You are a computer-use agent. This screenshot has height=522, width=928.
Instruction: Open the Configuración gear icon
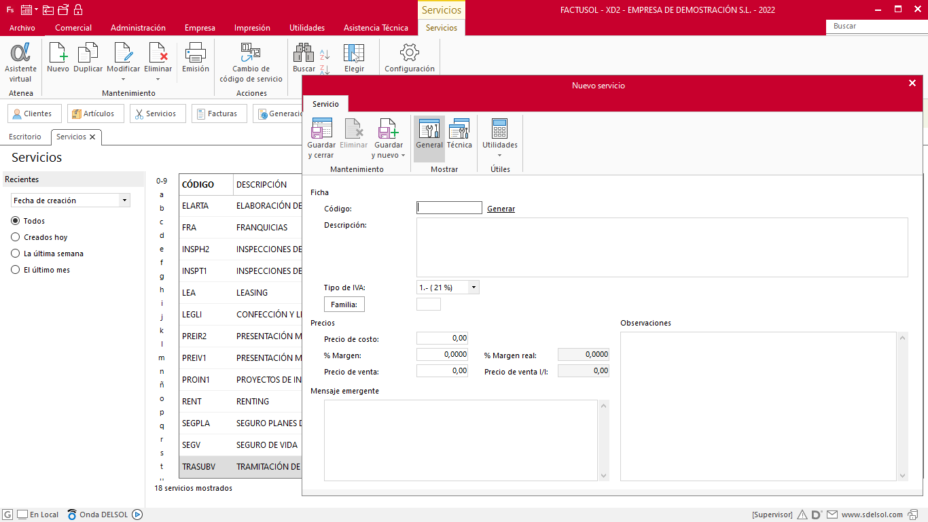pos(410,58)
